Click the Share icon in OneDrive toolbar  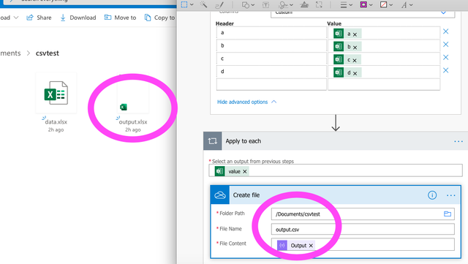pyautogui.click(x=29, y=18)
